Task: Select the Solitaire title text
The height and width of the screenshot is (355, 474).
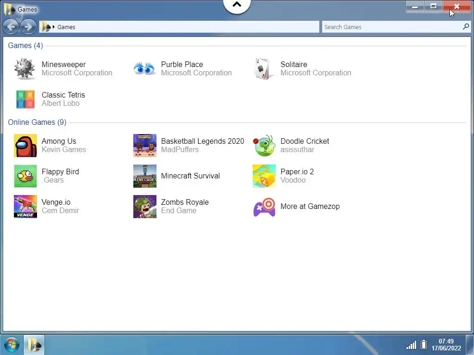Action: point(294,64)
